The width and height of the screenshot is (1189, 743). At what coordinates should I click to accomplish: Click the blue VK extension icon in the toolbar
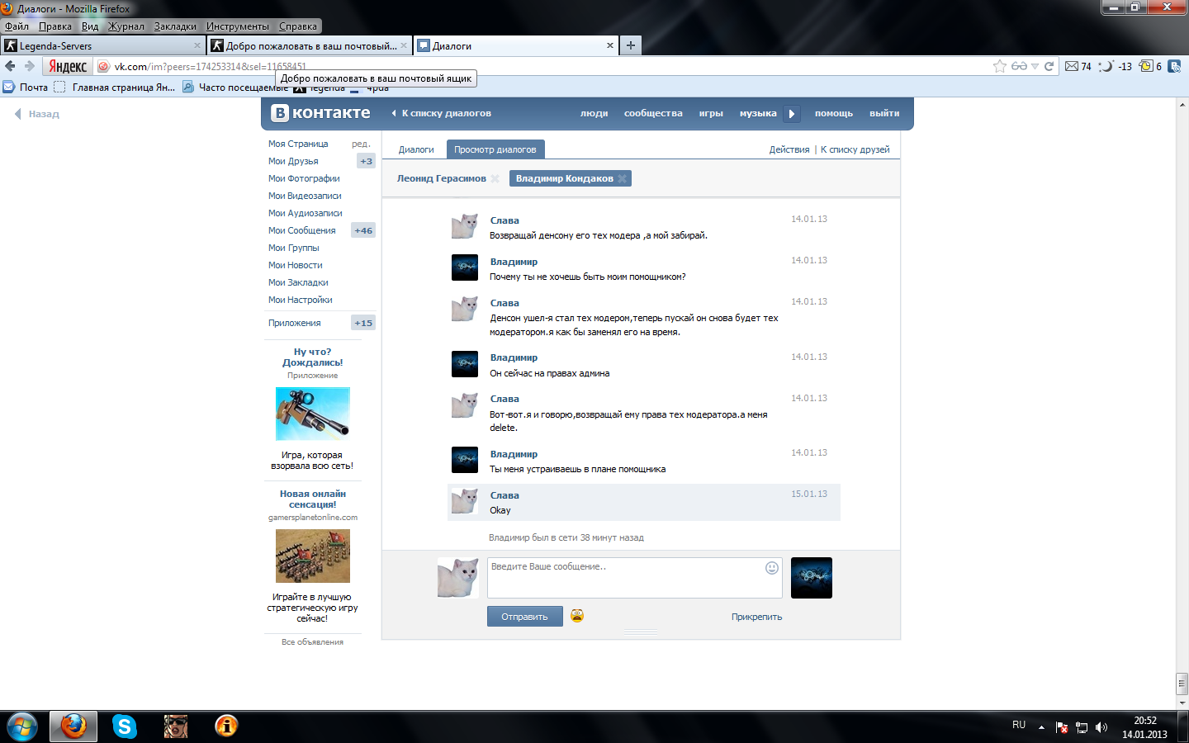(x=1174, y=66)
